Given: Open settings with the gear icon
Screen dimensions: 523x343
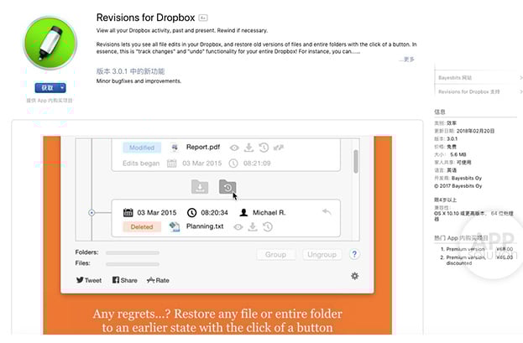Looking at the screenshot, I should 354,276.
